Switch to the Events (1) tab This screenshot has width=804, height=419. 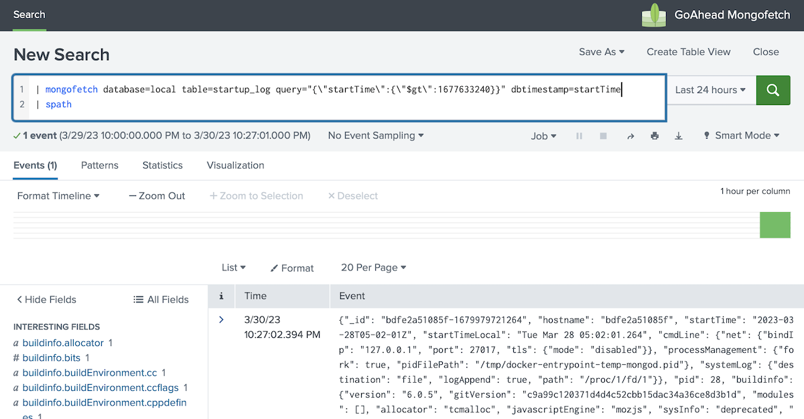[x=36, y=165]
